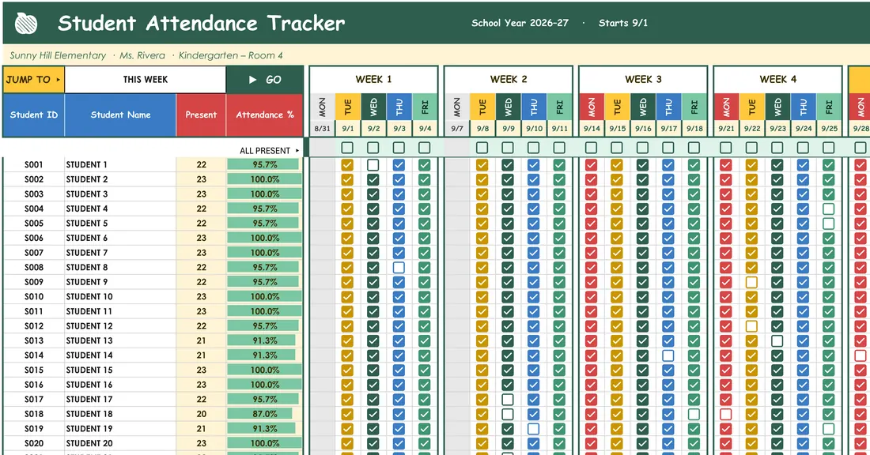Check Student 4 attendance for 9/25

[x=829, y=209]
